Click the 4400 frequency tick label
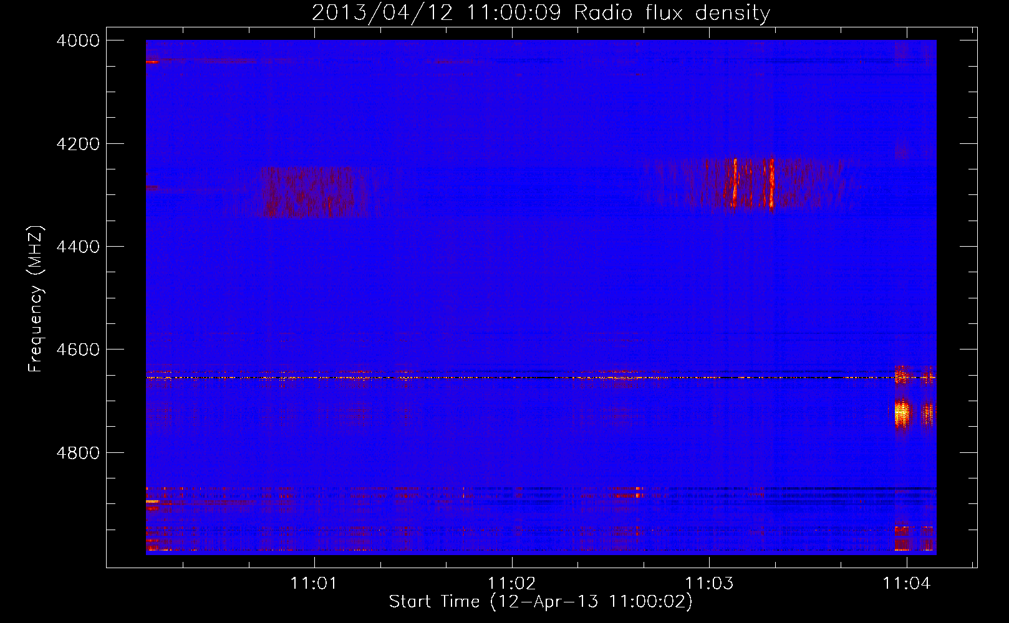Screen dimensions: 1009x623 point(78,247)
